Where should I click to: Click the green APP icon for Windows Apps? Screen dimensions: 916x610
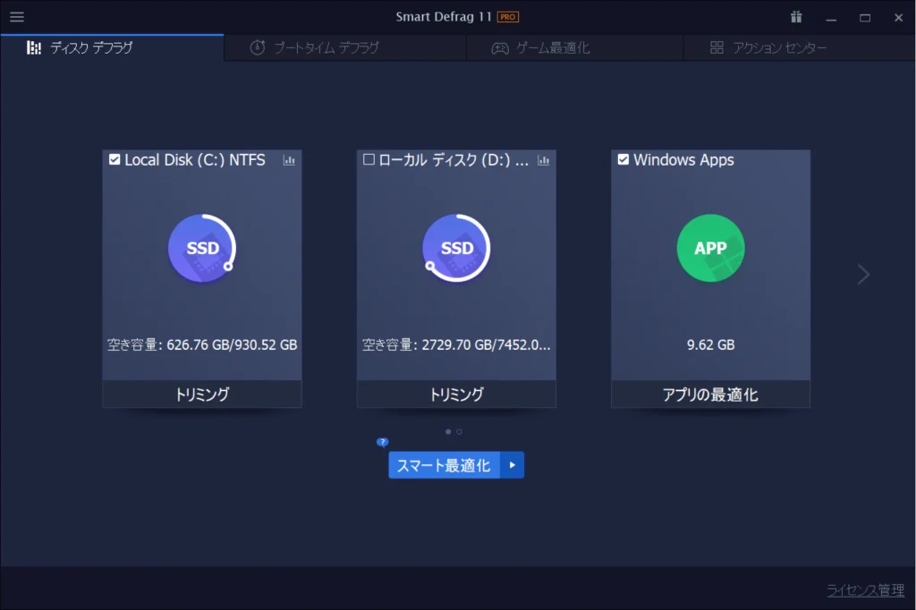tap(711, 249)
